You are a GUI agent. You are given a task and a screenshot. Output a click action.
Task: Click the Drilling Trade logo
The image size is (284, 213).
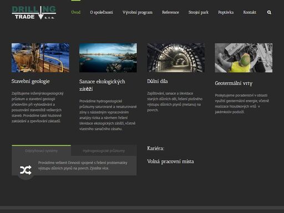click(34, 13)
